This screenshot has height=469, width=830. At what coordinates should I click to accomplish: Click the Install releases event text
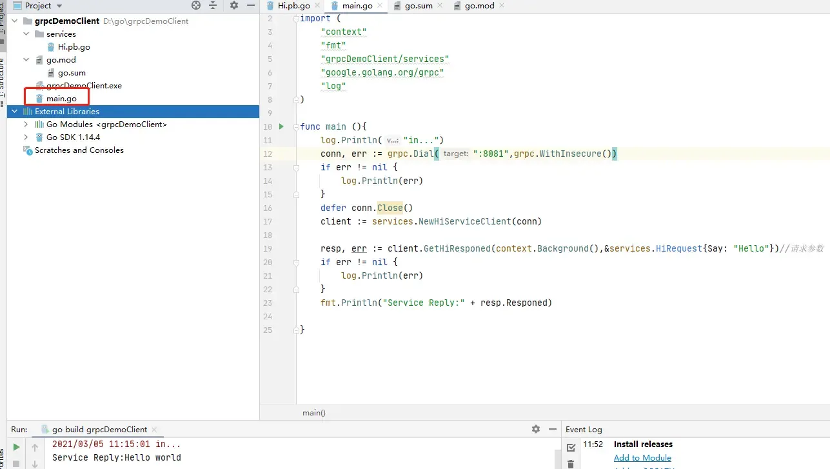pyautogui.click(x=643, y=444)
